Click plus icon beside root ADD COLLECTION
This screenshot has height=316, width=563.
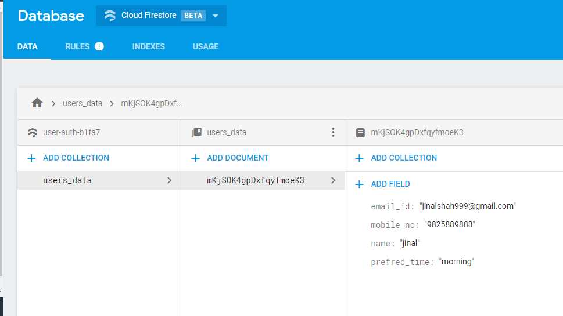[x=31, y=158]
